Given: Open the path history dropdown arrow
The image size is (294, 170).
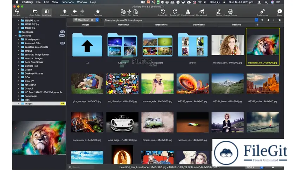Looking at the screenshot, I should [256, 20].
